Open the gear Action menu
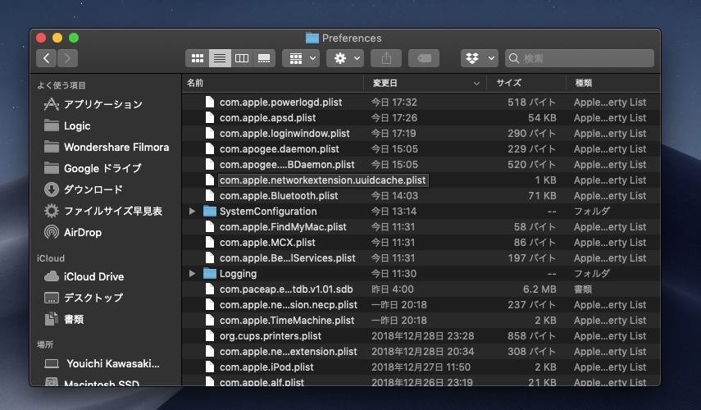701x410 pixels. (x=344, y=58)
